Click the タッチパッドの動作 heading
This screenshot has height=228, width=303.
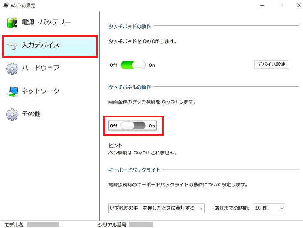[129, 27]
